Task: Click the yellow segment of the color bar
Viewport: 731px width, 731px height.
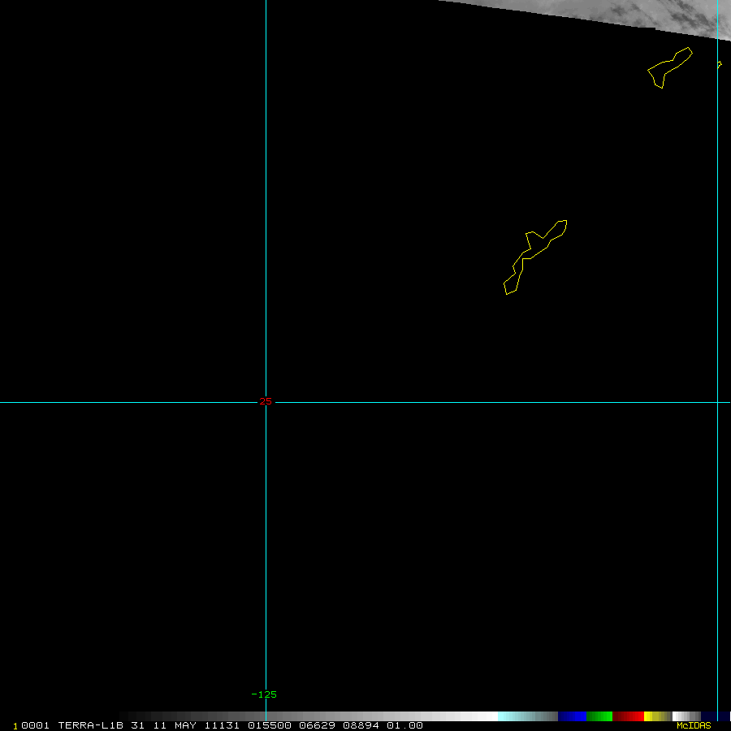Action: pyautogui.click(x=652, y=716)
